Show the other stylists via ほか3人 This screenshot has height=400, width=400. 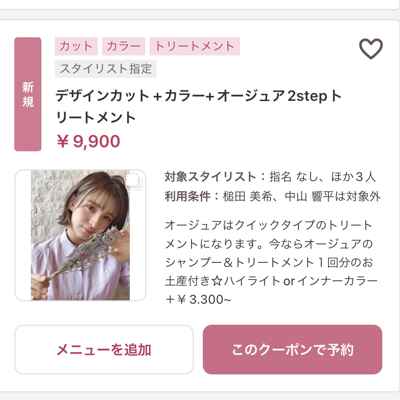[353, 176]
